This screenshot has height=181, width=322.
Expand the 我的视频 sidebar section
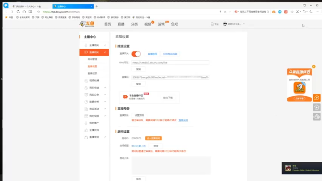pyautogui.click(x=105, y=116)
